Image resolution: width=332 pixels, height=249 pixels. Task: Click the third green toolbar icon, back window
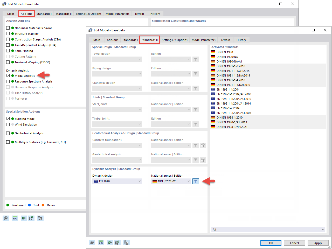point(24,218)
